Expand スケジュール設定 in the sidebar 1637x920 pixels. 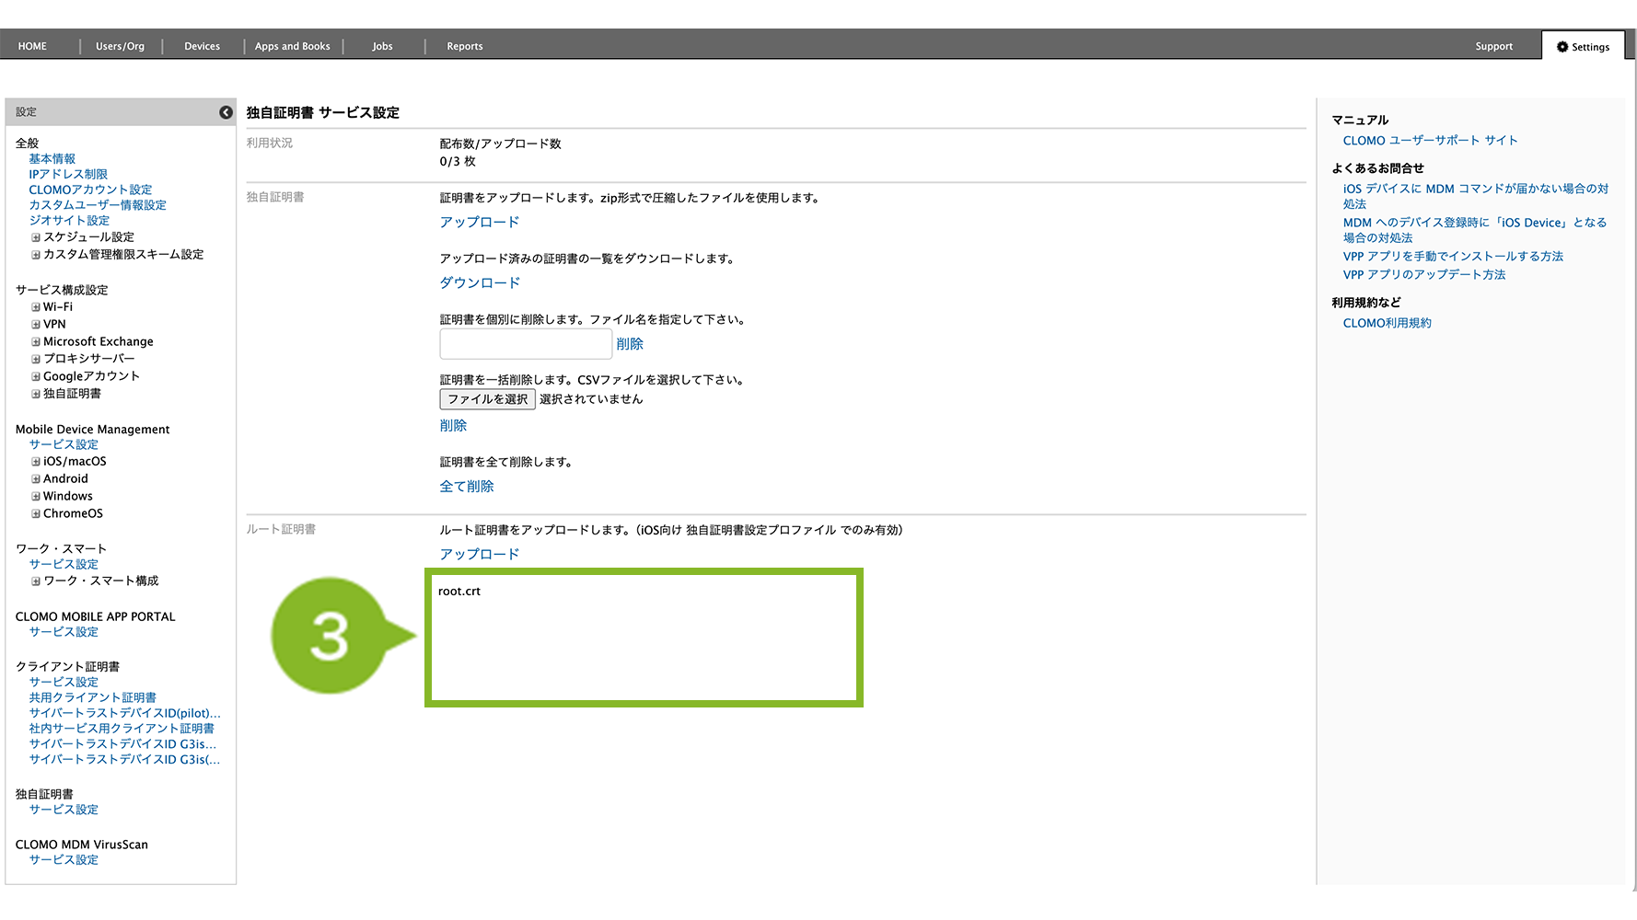36,237
